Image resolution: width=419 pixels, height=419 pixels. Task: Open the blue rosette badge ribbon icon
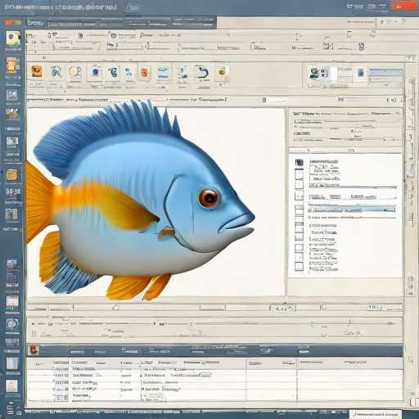pos(95,72)
